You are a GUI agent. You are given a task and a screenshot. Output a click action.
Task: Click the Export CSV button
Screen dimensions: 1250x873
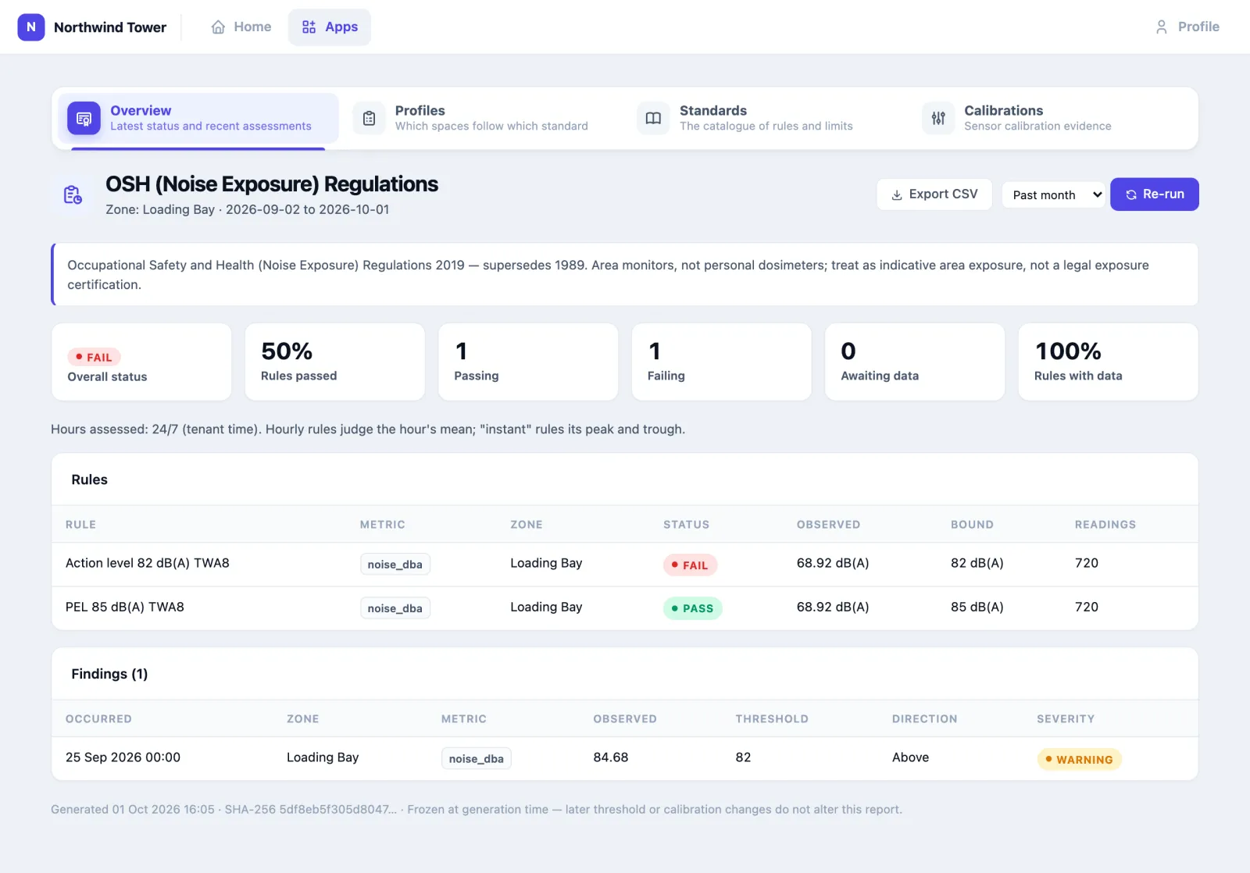(x=934, y=194)
